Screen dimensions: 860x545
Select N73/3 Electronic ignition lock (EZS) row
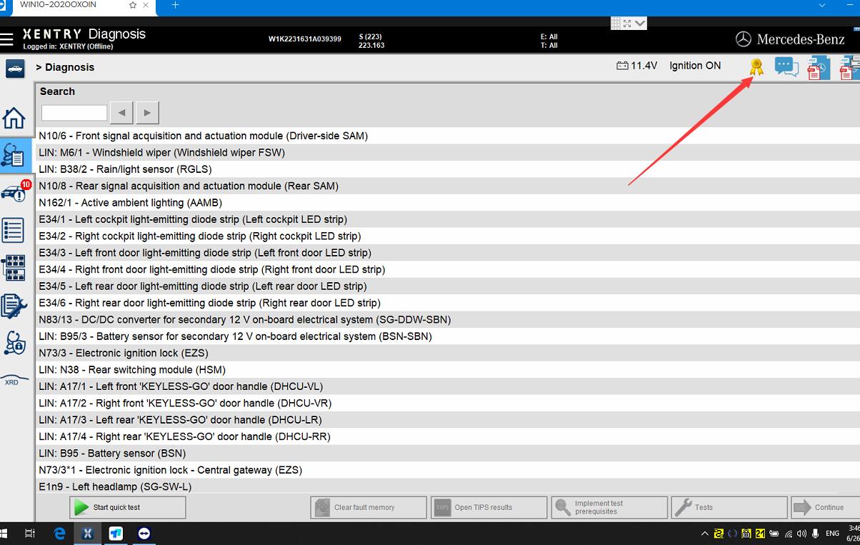click(448, 353)
